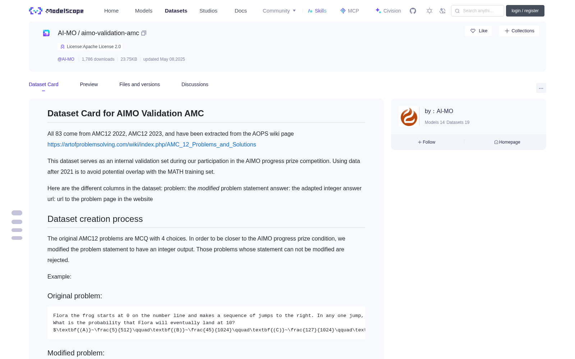Click the 'Dataset creation process' heading
The width and height of the screenshot is (575, 359).
95,219
